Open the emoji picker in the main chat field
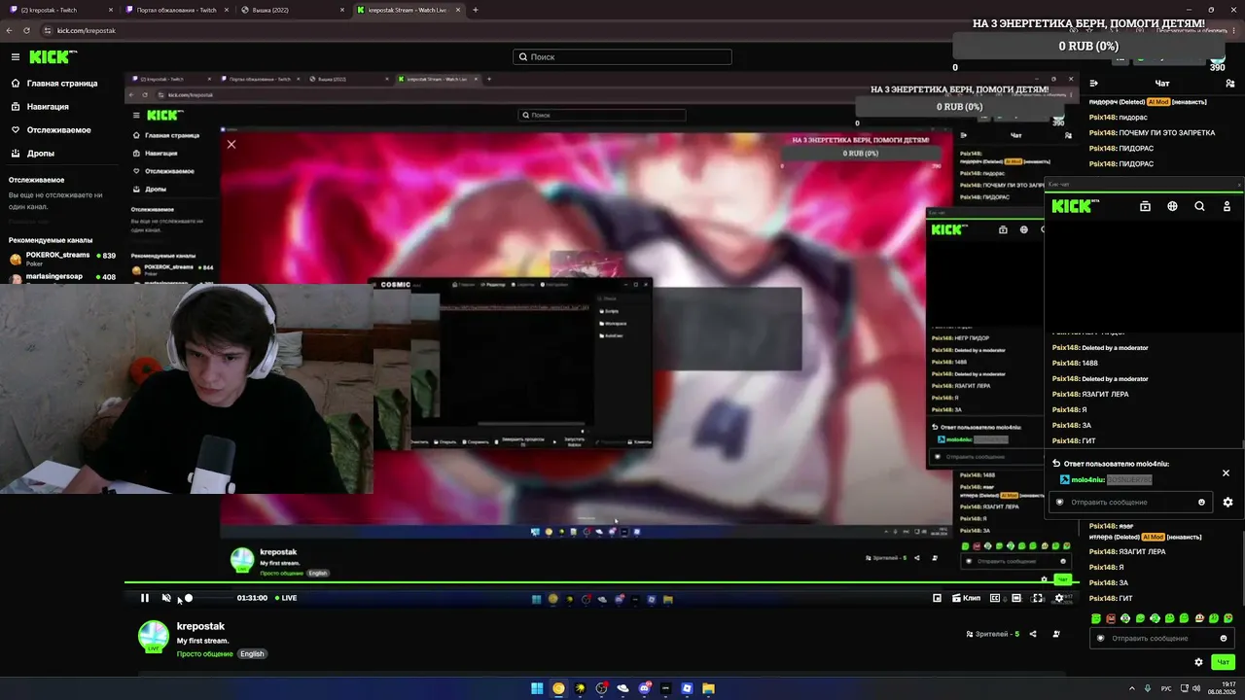Image resolution: width=1245 pixels, height=700 pixels. [x=1224, y=639]
